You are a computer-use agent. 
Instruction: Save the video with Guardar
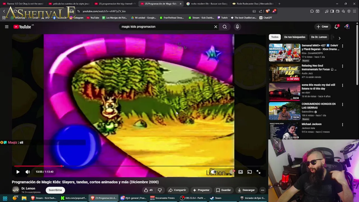pyautogui.click(x=223, y=190)
